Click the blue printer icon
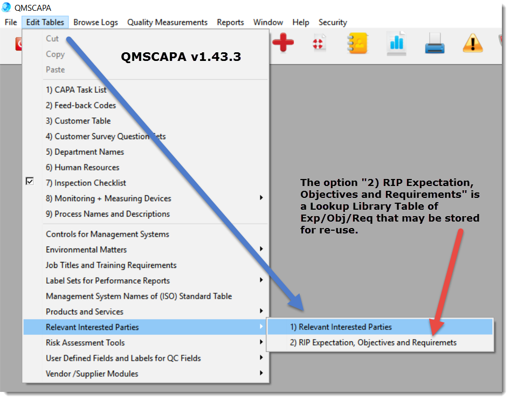The width and height of the screenshot is (510, 400). (x=435, y=43)
